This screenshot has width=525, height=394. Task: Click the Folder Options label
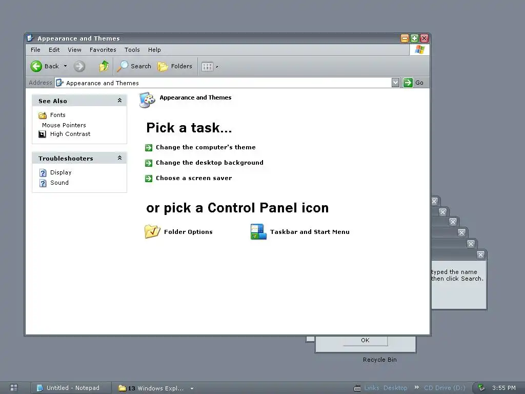click(188, 232)
